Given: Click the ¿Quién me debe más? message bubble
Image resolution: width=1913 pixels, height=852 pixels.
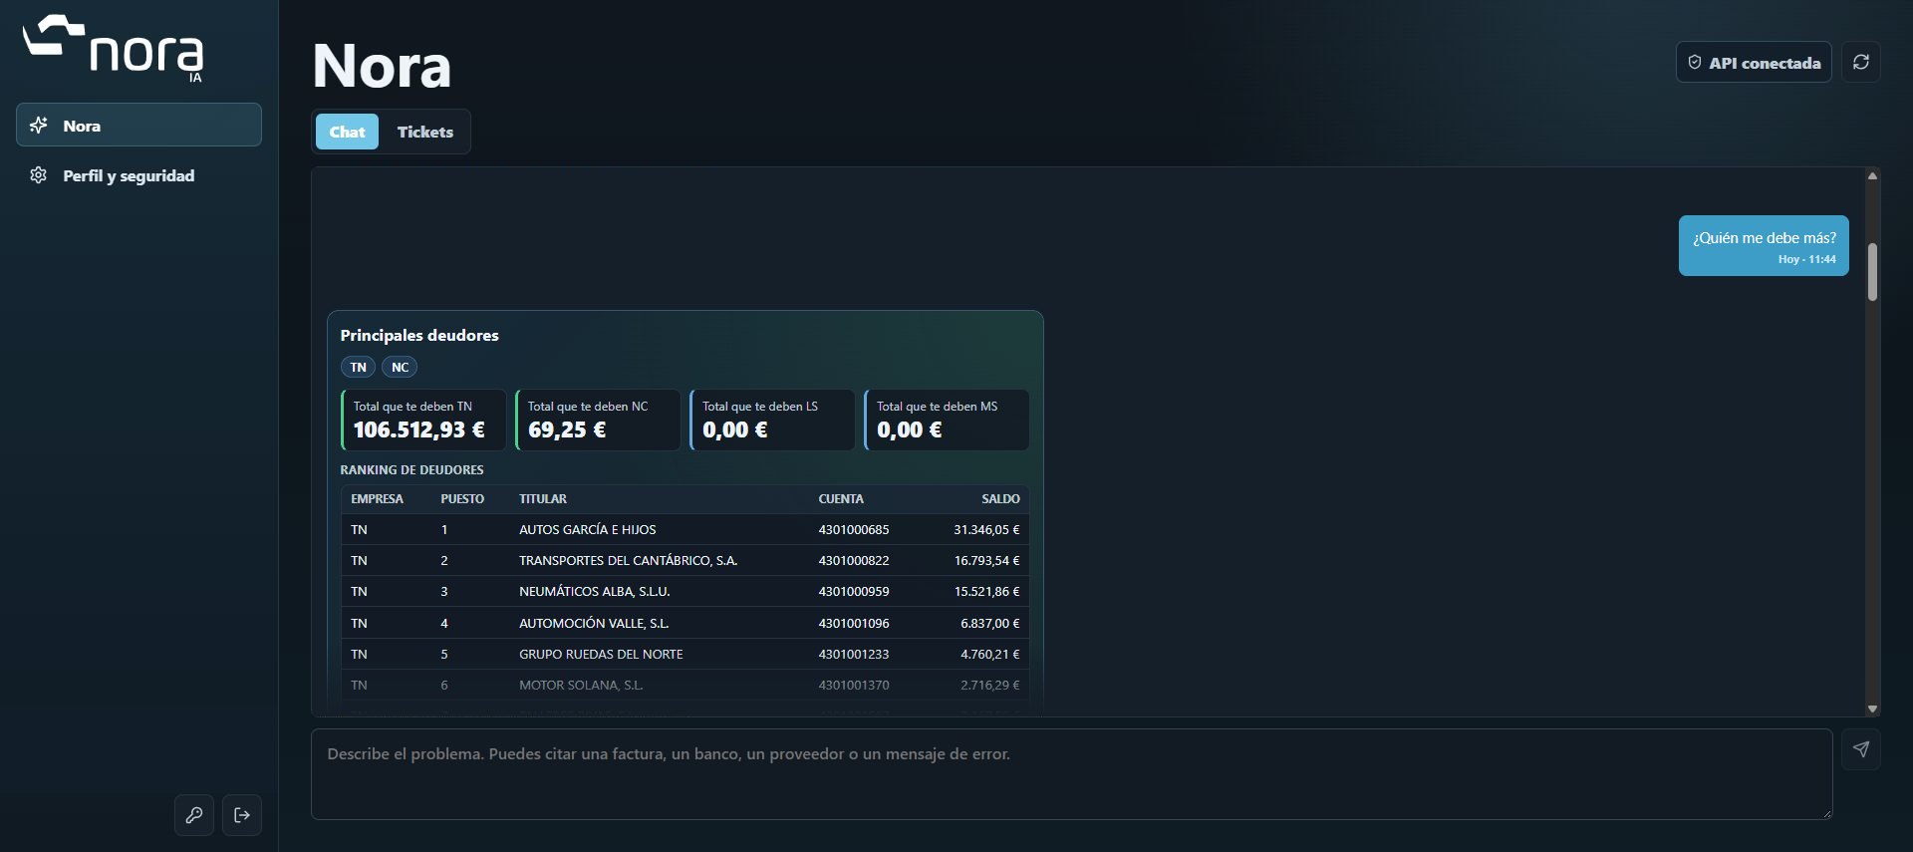Looking at the screenshot, I should tap(1764, 246).
